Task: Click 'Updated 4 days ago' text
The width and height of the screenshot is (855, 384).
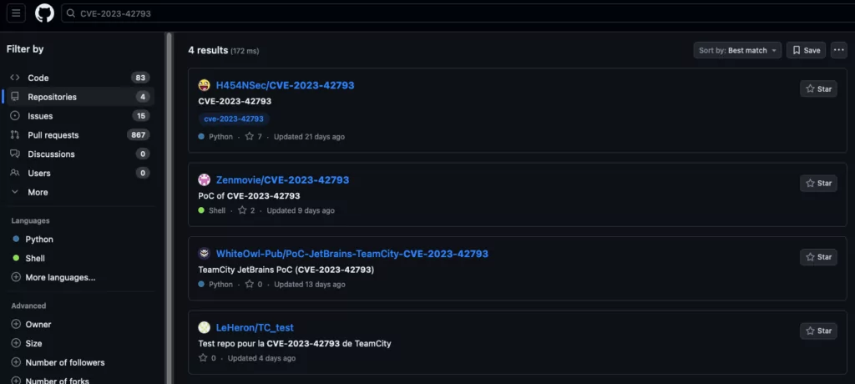Action: [x=261, y=358]
